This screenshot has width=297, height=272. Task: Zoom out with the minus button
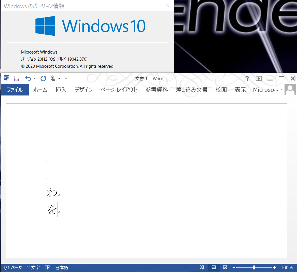click(x=234, y=268)
